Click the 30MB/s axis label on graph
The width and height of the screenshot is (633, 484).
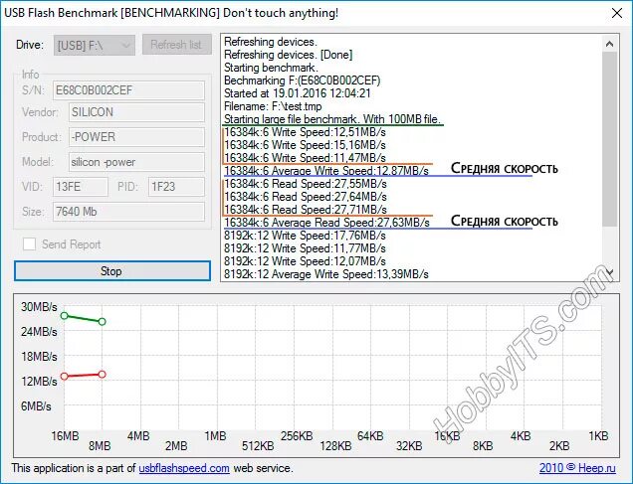coord(39,307)
